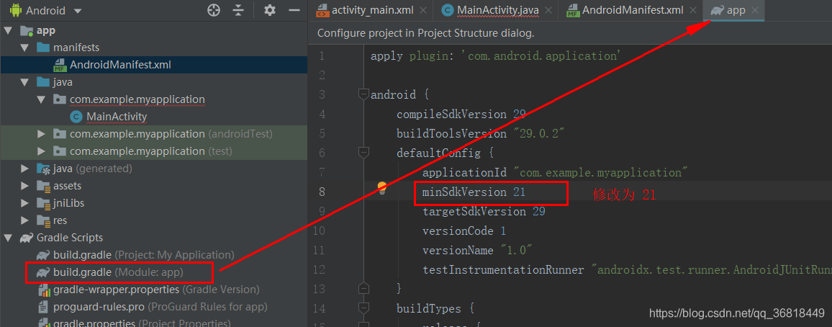Click the 'Configure project in Project Structure dialog.' banner
The height and width of the screenshot is (327, 832).
[425, 33]
